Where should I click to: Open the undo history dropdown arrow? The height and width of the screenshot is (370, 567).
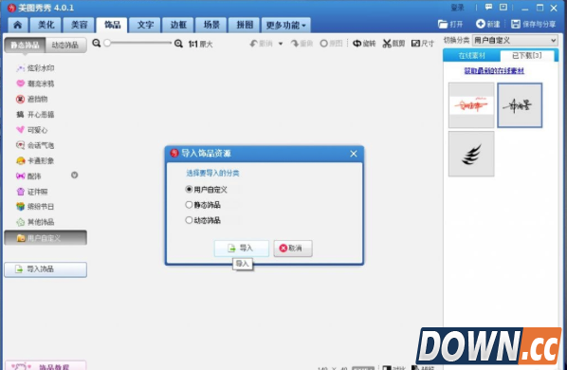(x=281, y=44)
